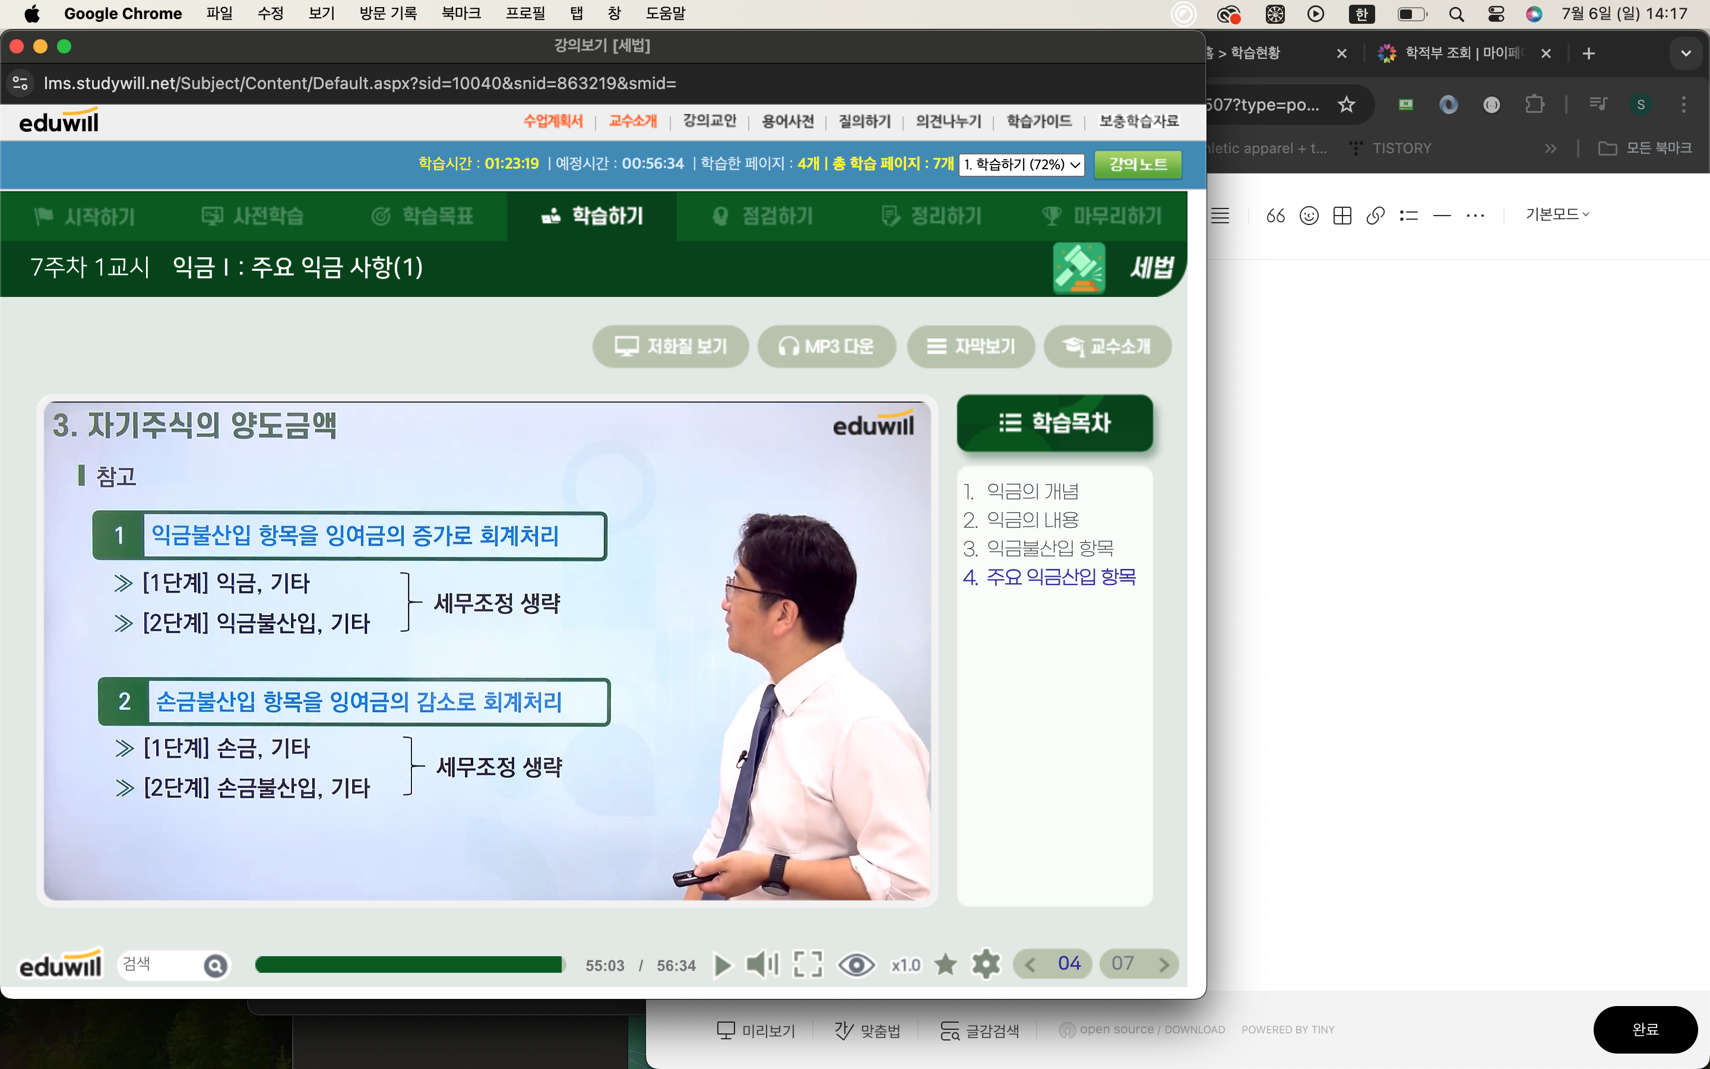The width and height of the screenshot is (1710, 1069).
Task: Switch to the 점검하기 tab
Action: click(763, 216)
